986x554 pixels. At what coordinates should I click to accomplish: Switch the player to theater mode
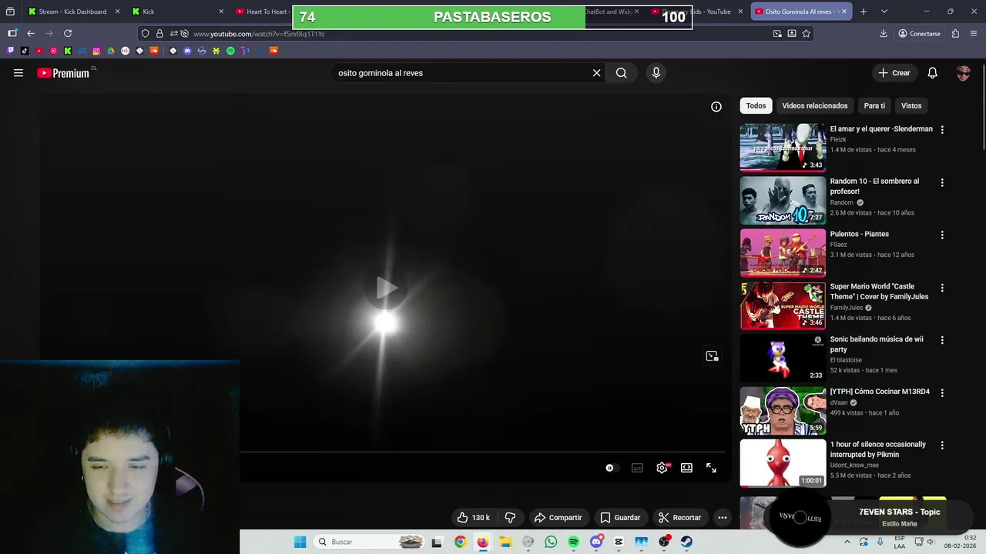pos(686,468)
